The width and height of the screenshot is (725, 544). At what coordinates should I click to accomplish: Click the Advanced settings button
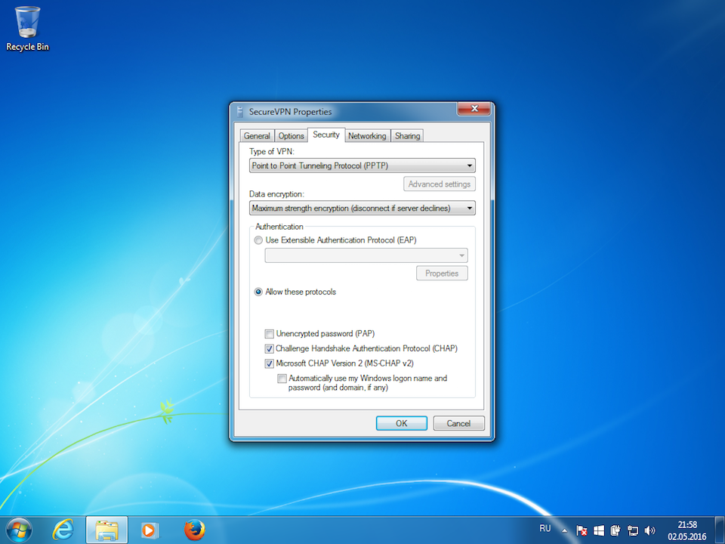tap(440, 184)
